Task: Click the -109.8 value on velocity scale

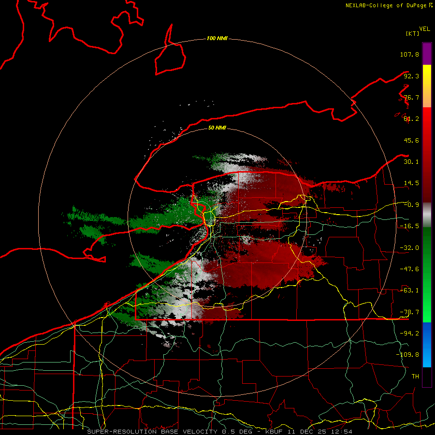Action: click(407, 355)
